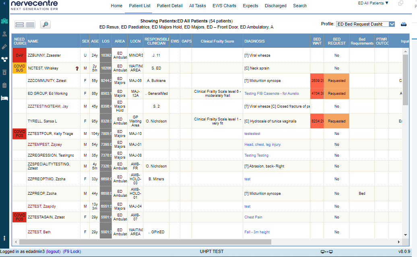The image size is (417, 257).
Task: Open the 'testestest' diagnosis link
Action: click(x=252, y=134)
